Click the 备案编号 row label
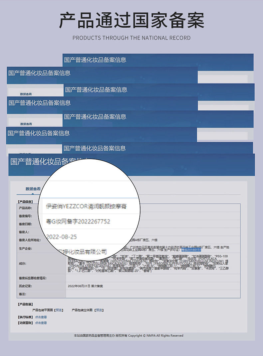 point(25,216)
